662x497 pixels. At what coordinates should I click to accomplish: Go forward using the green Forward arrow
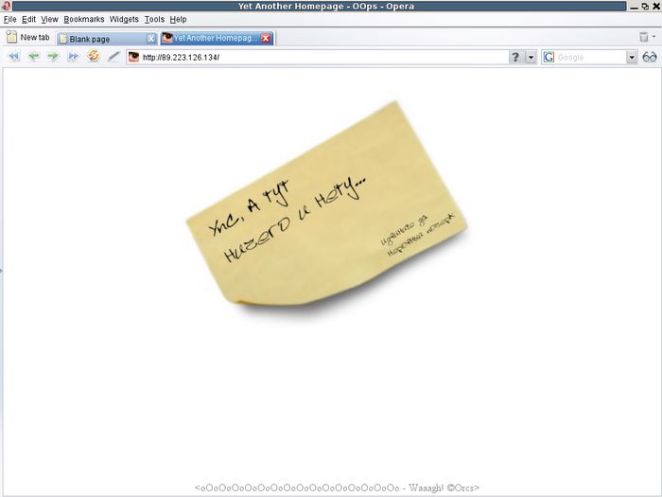pyautogui.click(x=53, y=57)
